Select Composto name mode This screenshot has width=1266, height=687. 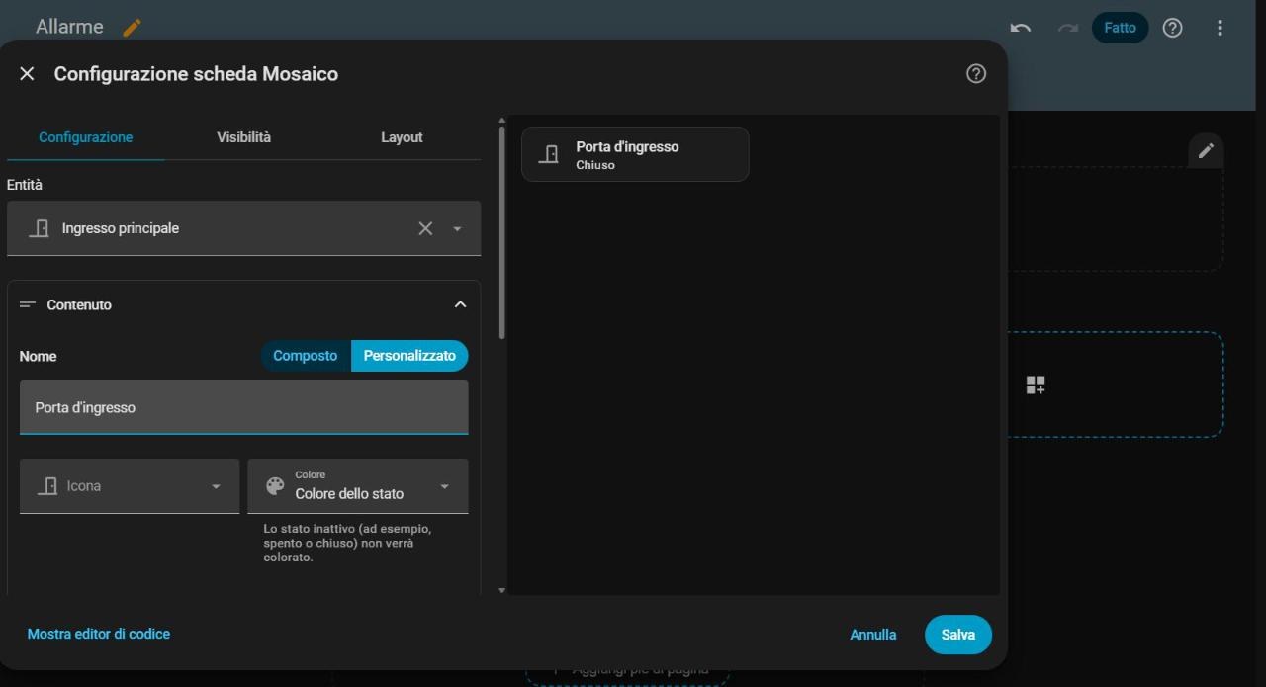coord(306,356)
